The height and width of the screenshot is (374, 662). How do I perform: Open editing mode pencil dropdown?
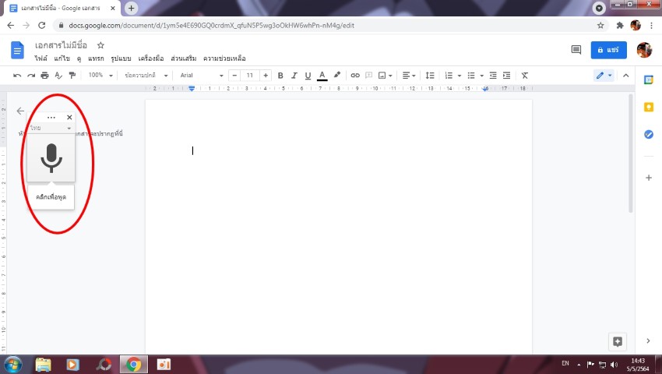coord(604,76)
